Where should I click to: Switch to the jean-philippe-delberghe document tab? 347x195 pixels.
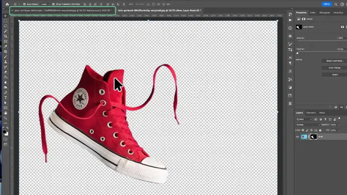click(x=63, y=10)
